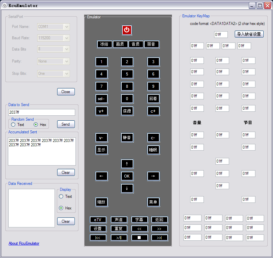
Task: Tap the eTV key
Action: [x=98, y=220]
